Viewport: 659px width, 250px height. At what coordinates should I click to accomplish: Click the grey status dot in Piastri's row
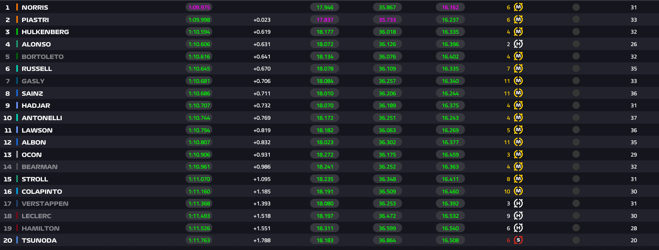tap(576, 20)
